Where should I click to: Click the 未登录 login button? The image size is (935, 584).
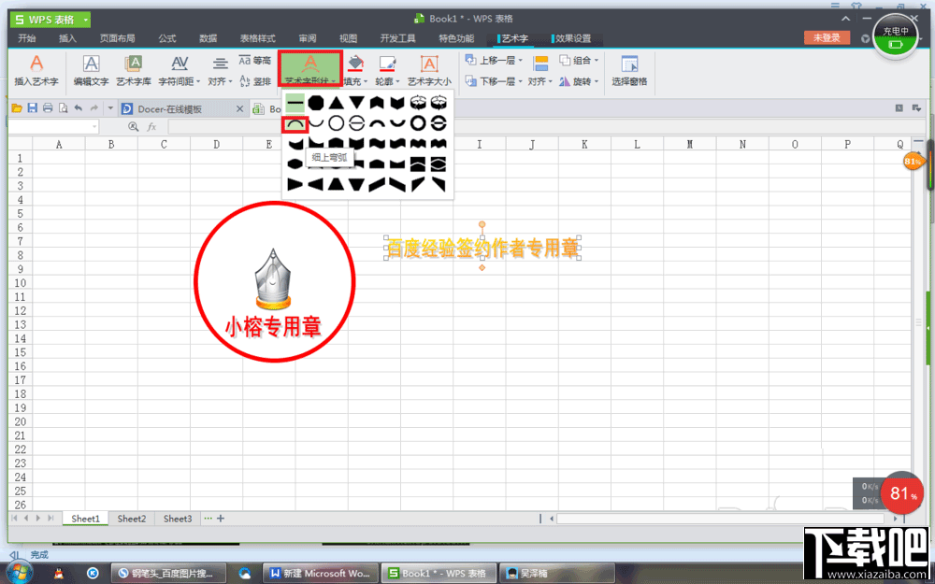[828, 37]
